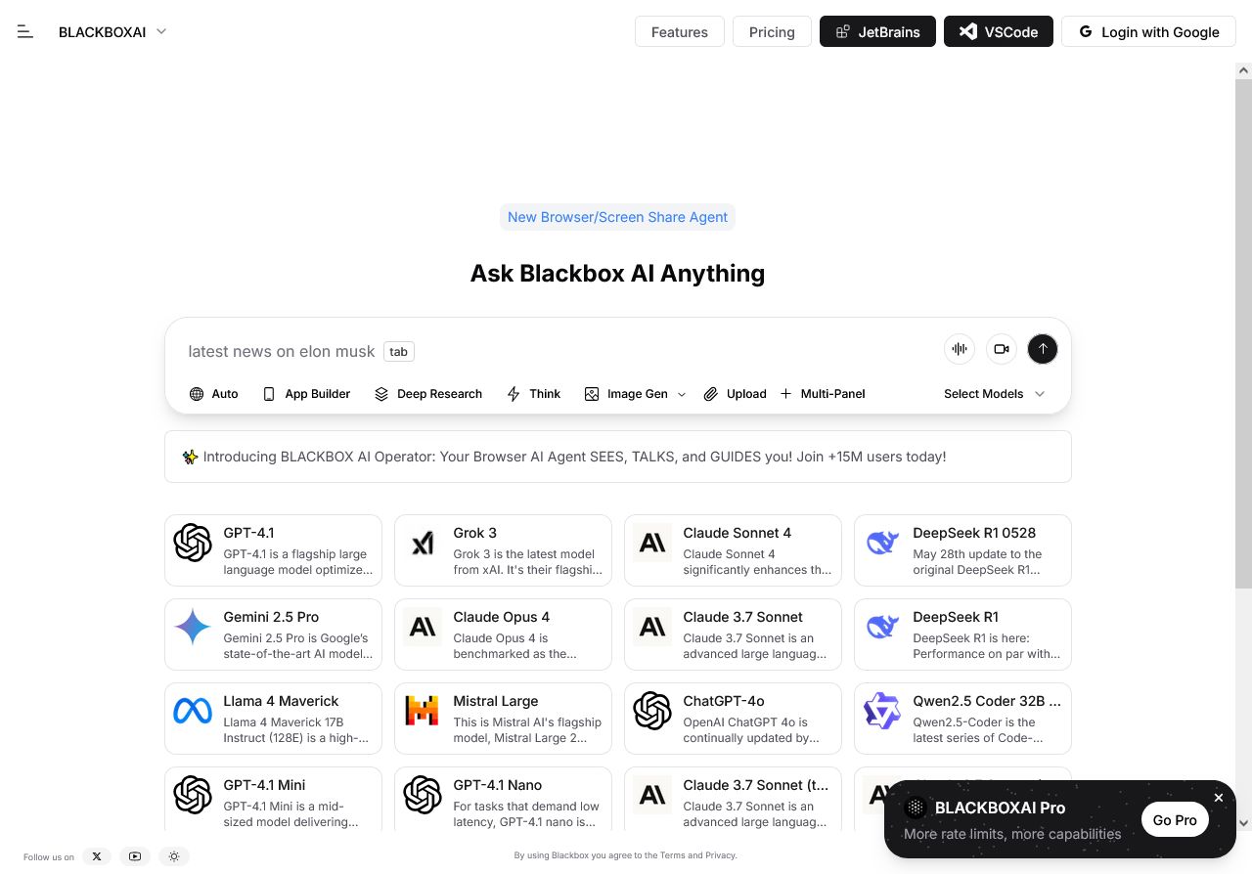
Task: Select Image Gen mode
Action: coord(626,394)
